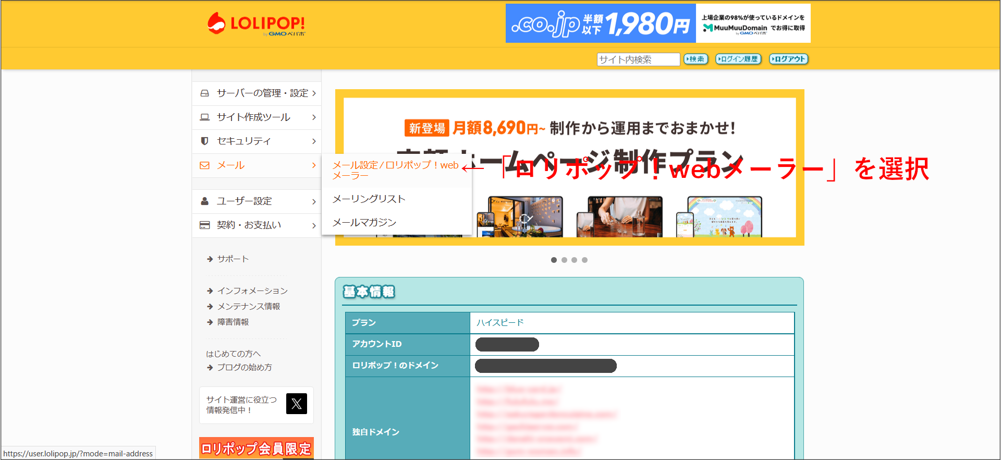Click the 検索 button

pos(695,59)
